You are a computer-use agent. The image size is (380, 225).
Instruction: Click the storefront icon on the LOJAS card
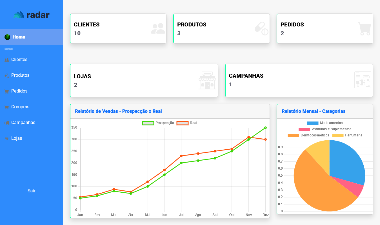(x=208, y=80)
